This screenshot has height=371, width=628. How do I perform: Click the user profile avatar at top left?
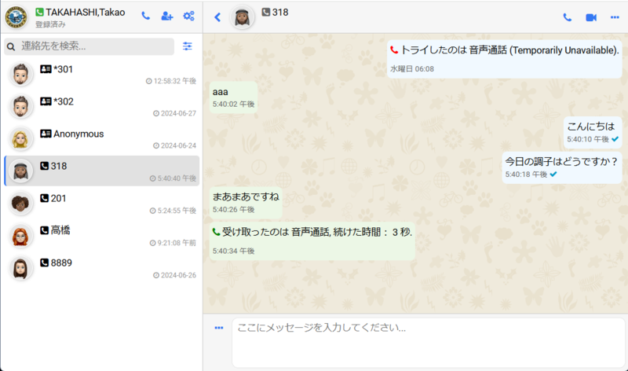pyautogui.click(x=16, y=17)
